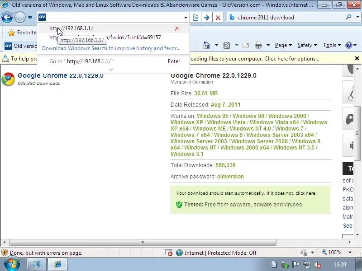
Task: Expand more suggestions with the down chevron
Action: [x=111, y=70]
